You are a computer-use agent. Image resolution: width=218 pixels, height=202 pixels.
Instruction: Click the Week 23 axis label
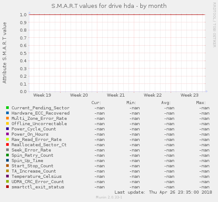pos(189,95)
